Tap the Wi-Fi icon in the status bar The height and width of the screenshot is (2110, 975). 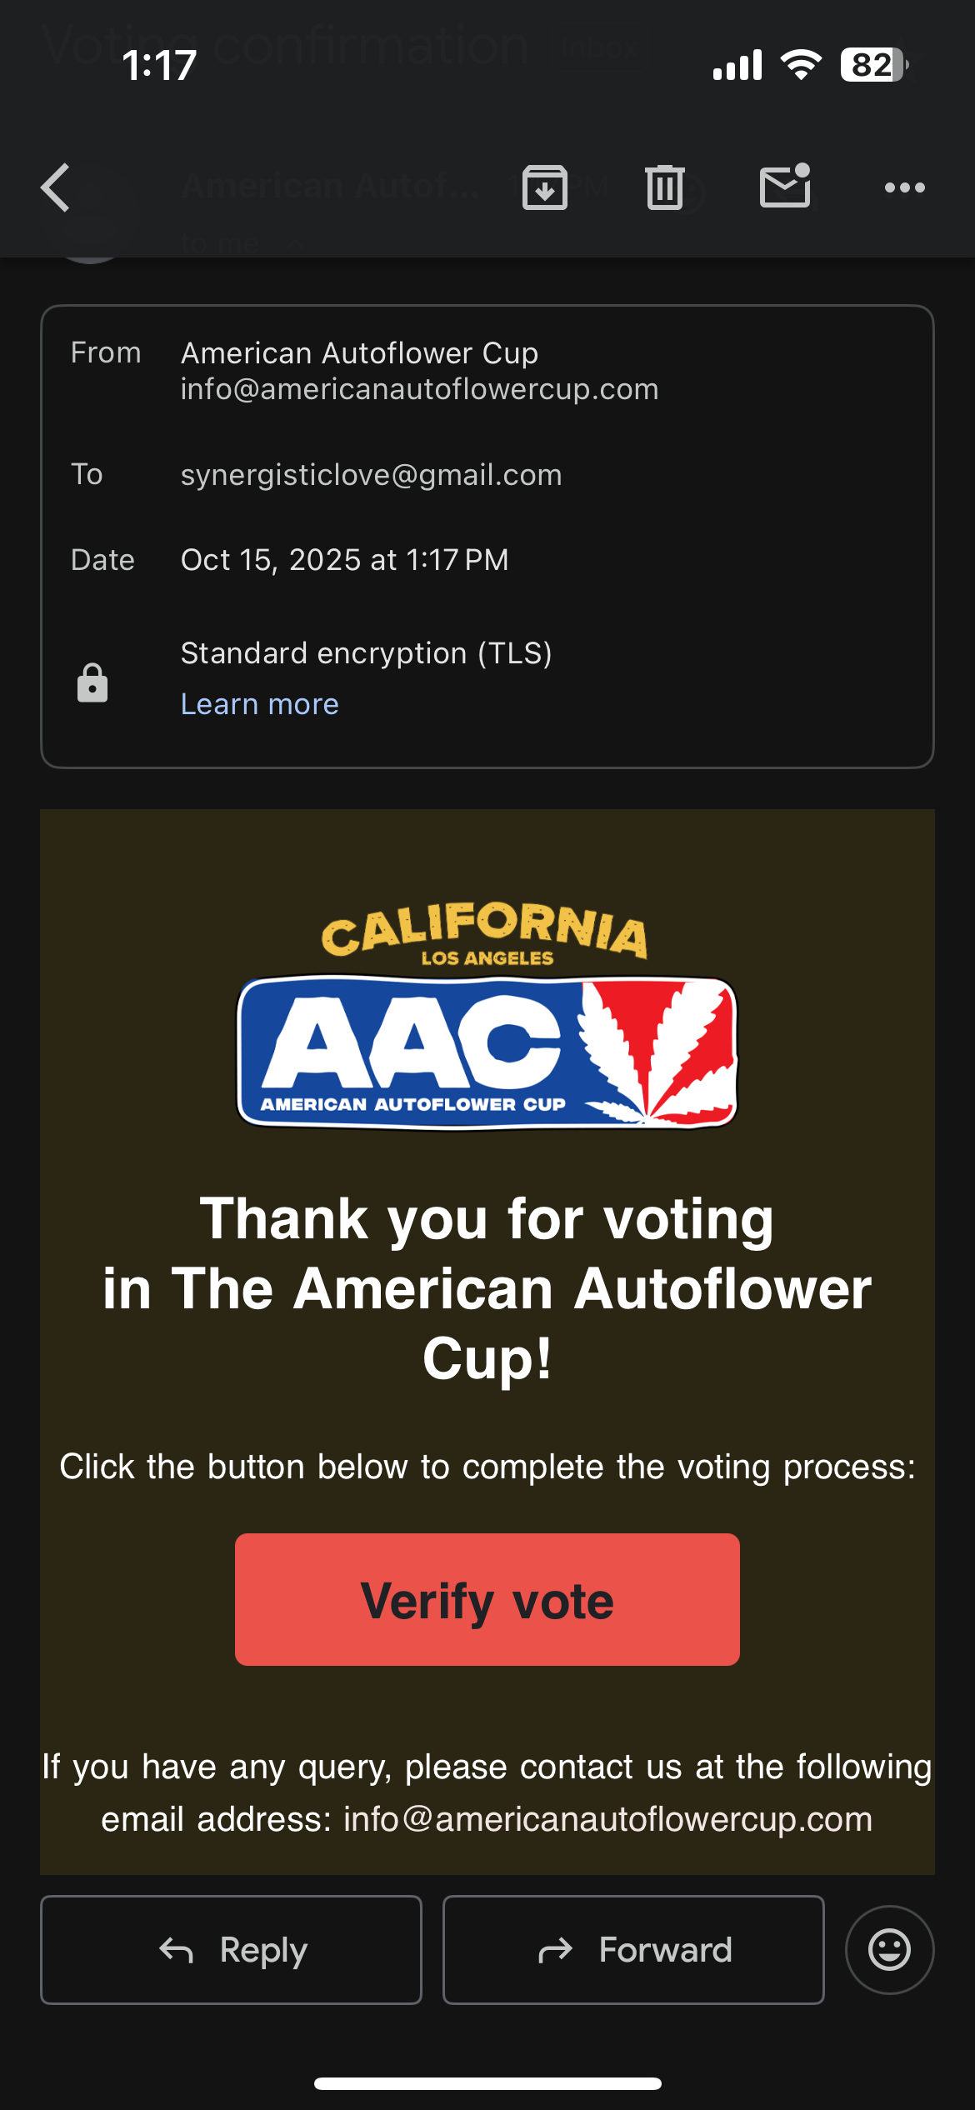click(801, 65)
